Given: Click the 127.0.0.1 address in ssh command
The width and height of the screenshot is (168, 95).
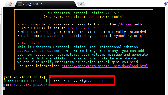Looking at the screenshot, I should click(95, 81).
